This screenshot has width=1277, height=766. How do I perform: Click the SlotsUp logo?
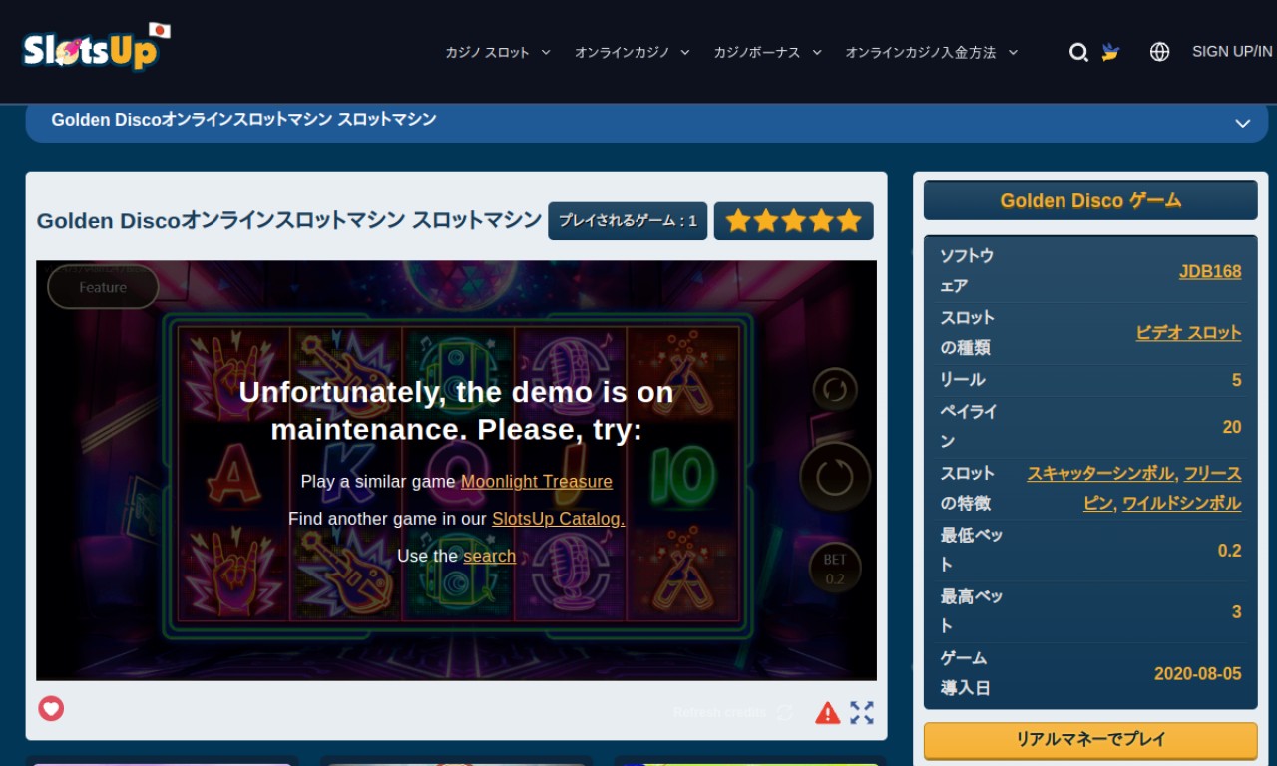click(x=96, y=47)
